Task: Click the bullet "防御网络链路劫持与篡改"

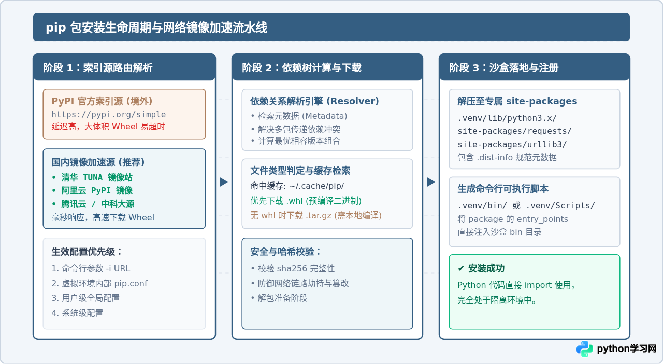Action: pos(299,283)
